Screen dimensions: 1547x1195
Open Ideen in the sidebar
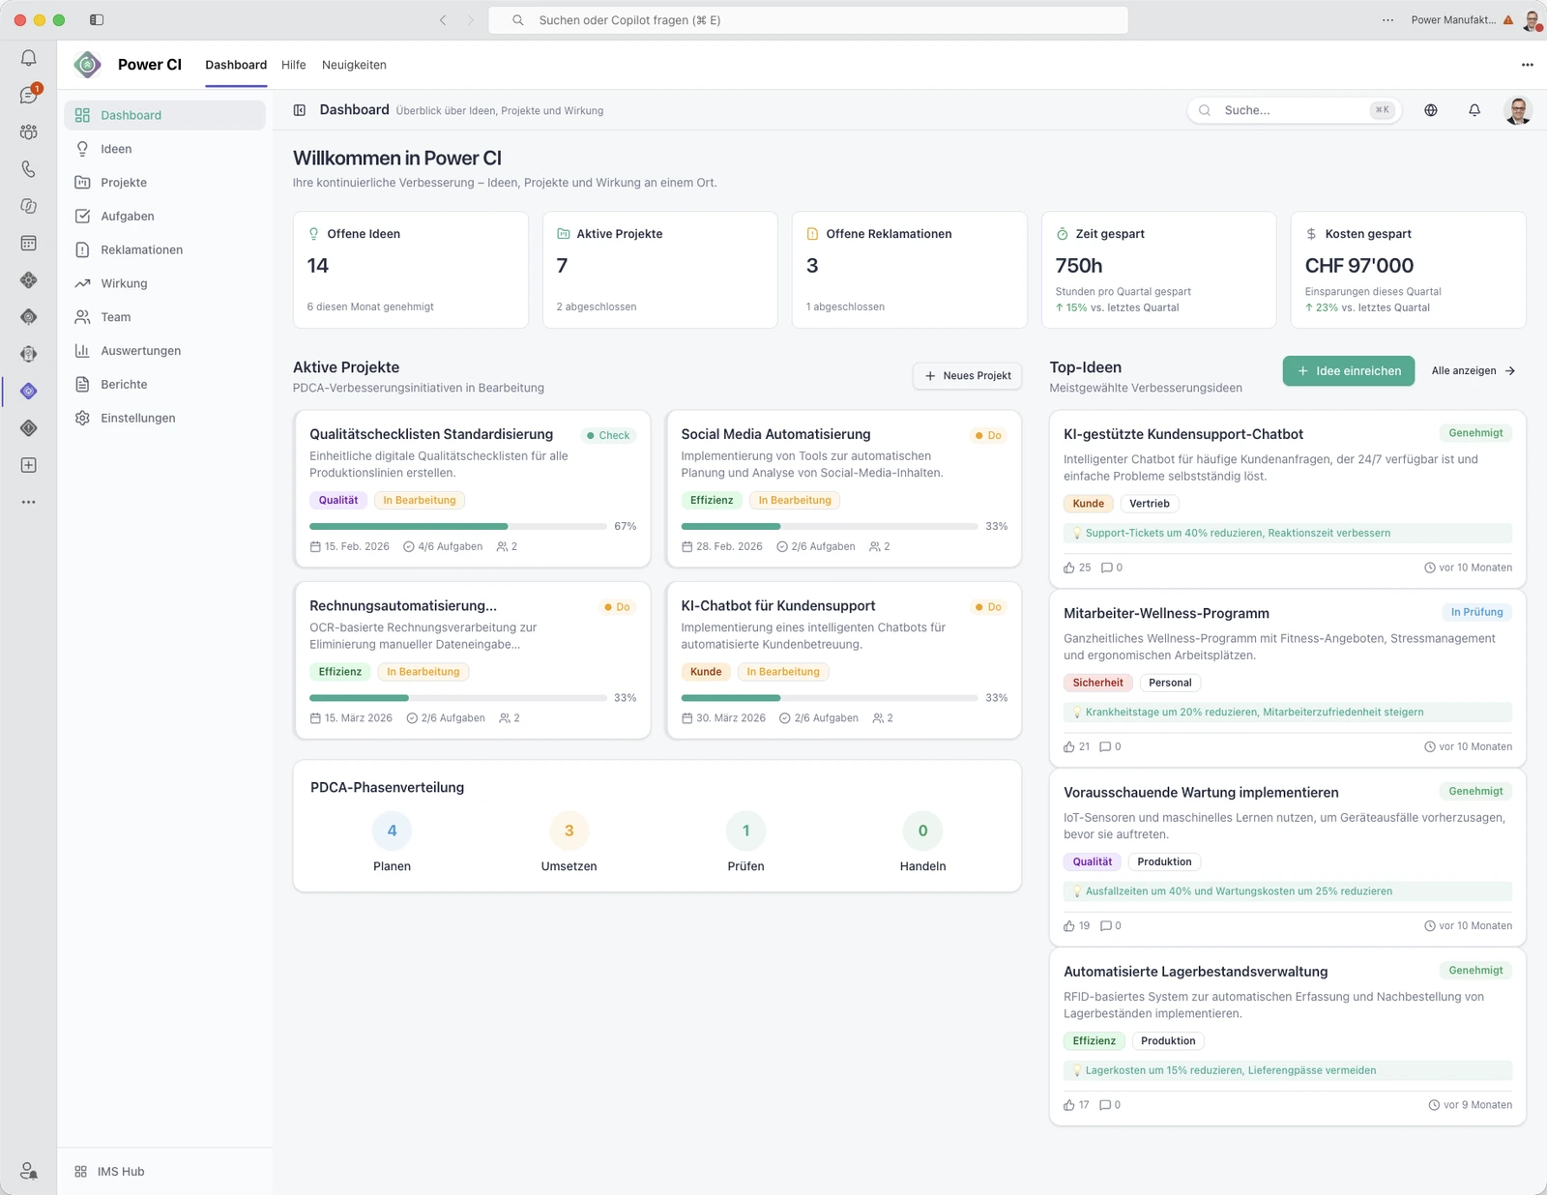165,149
